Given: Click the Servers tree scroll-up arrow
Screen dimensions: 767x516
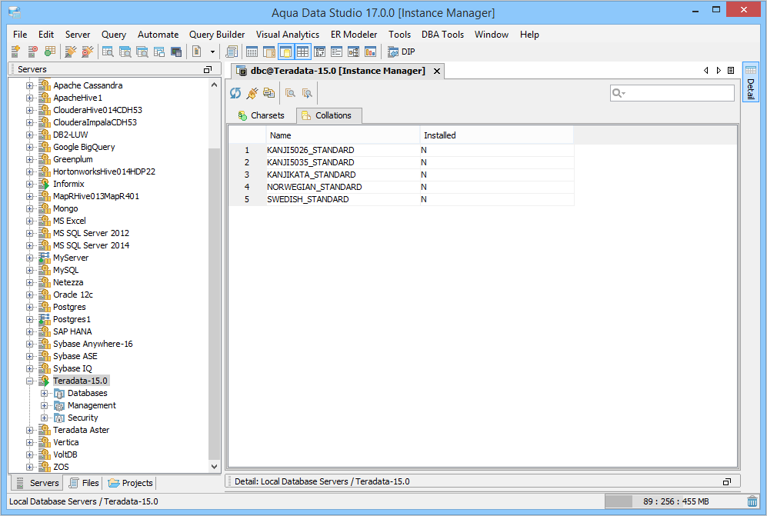Looking at the screenshot, I should (x=214, y=85).
